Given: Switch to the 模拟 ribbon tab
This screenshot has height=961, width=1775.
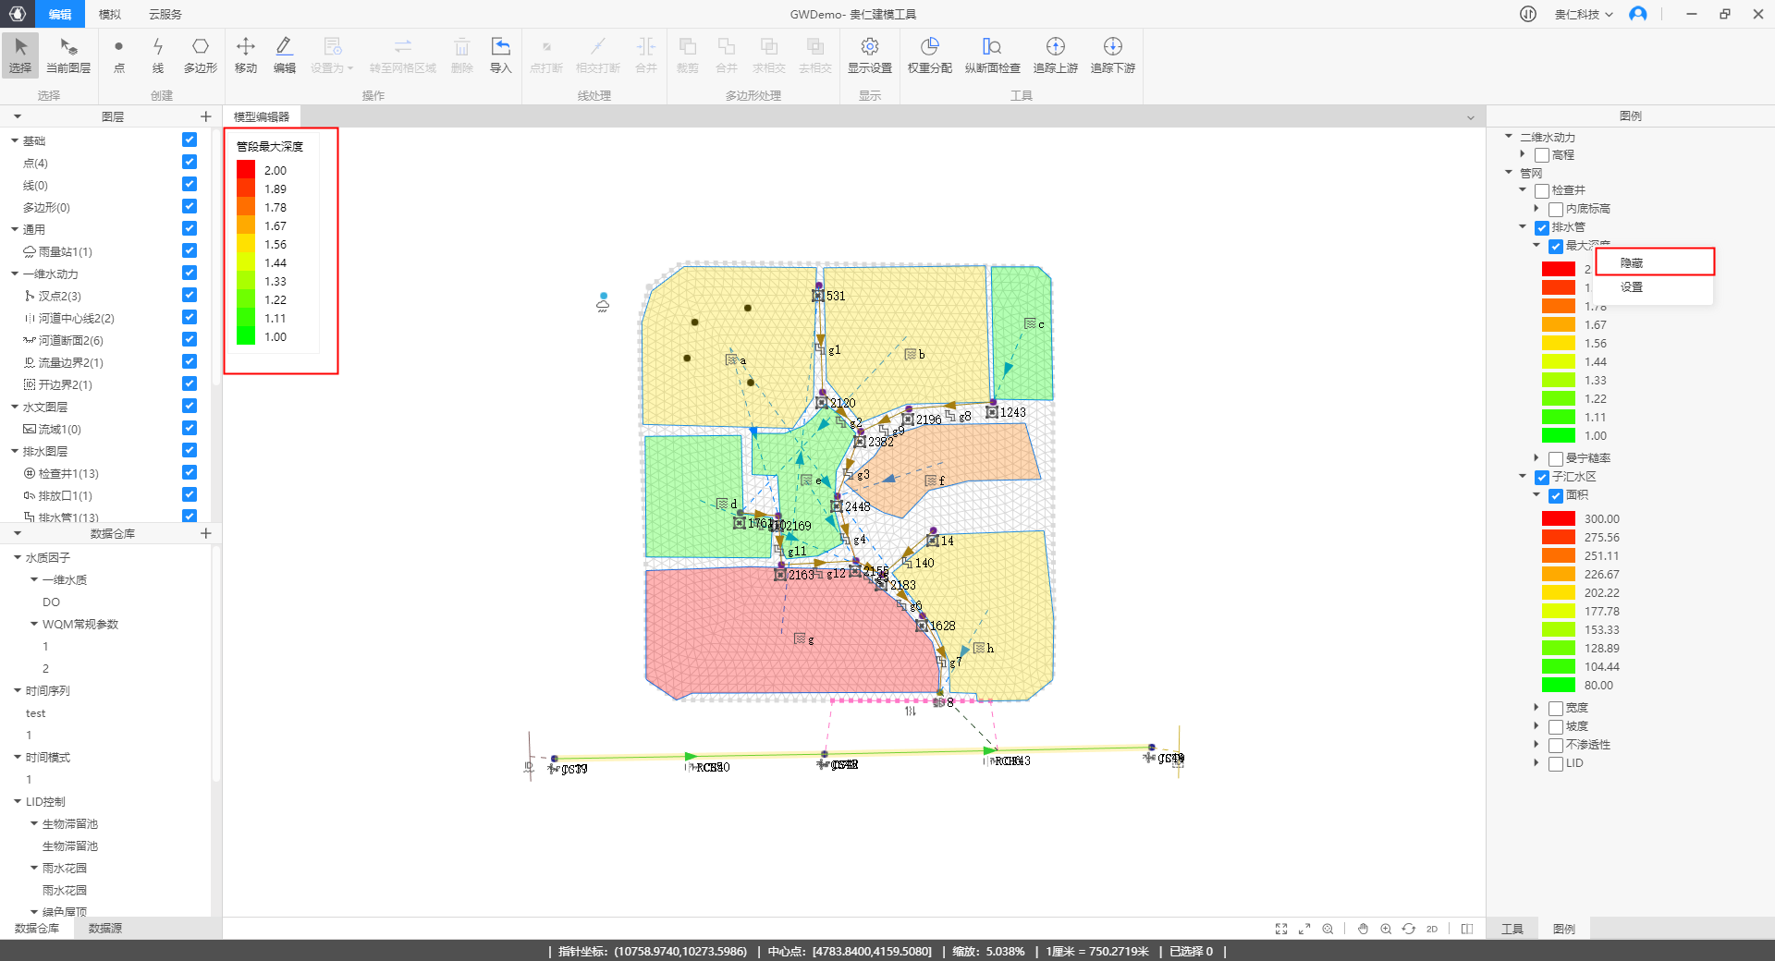Looking at the screenshot, I should click(x=110, y=14).
